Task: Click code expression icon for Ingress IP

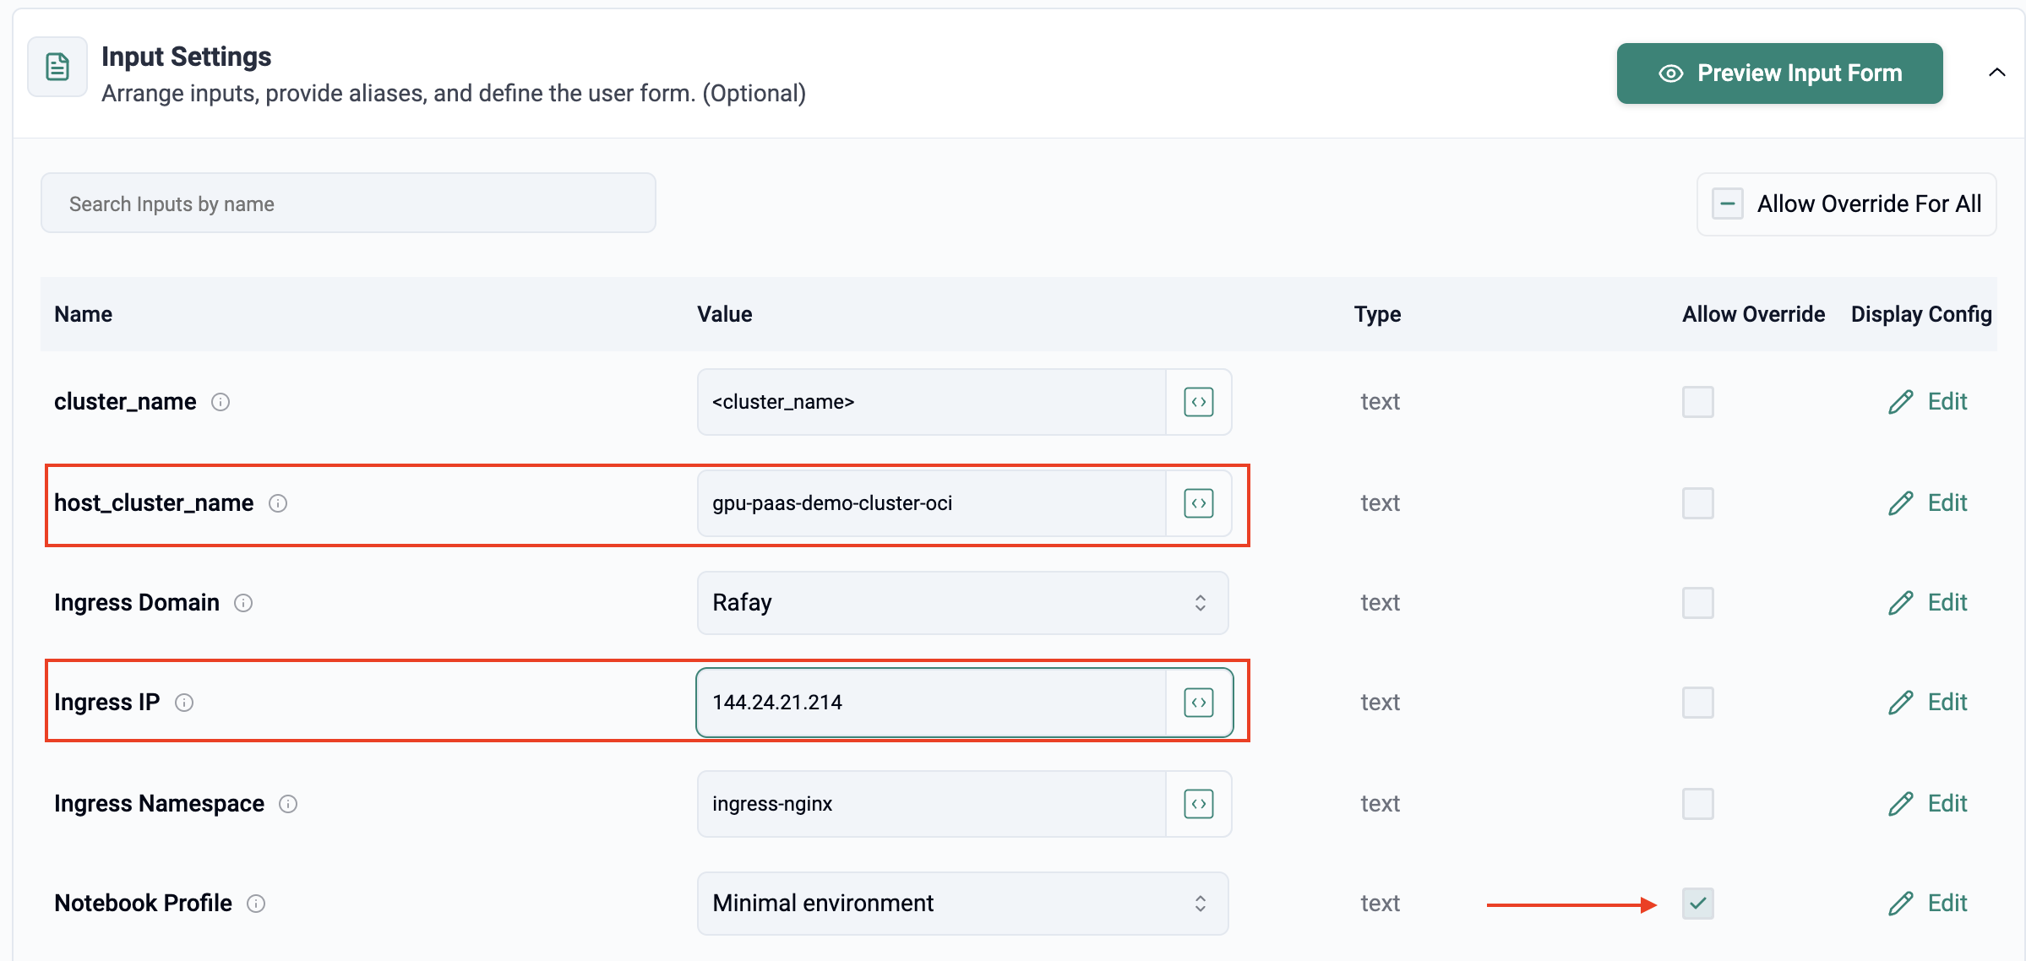Action: (x=1198, y=703)
